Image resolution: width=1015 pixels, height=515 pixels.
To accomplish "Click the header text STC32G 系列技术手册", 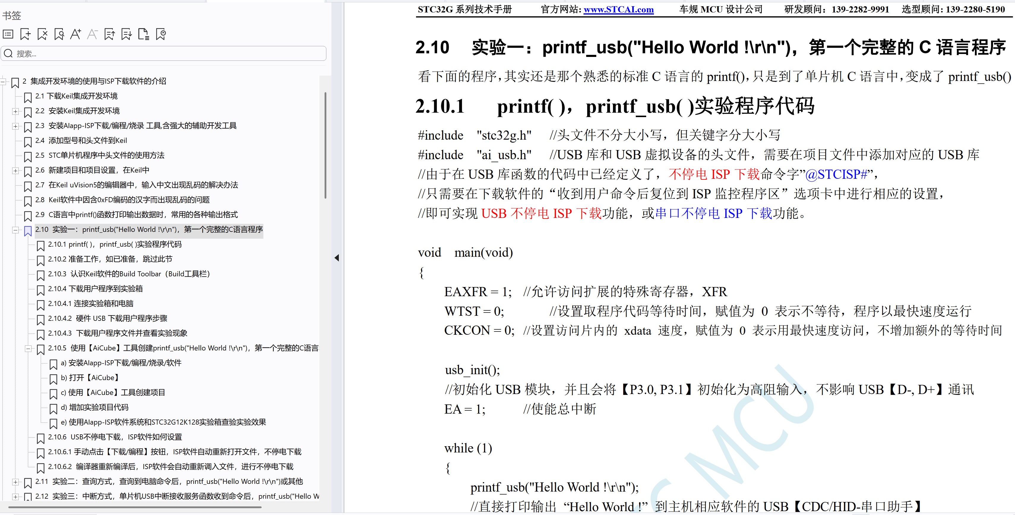I will (x=464, y=9).
